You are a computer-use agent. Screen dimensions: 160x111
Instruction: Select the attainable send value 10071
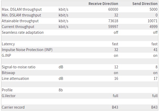pyautogui.click(x=152, y=21)
